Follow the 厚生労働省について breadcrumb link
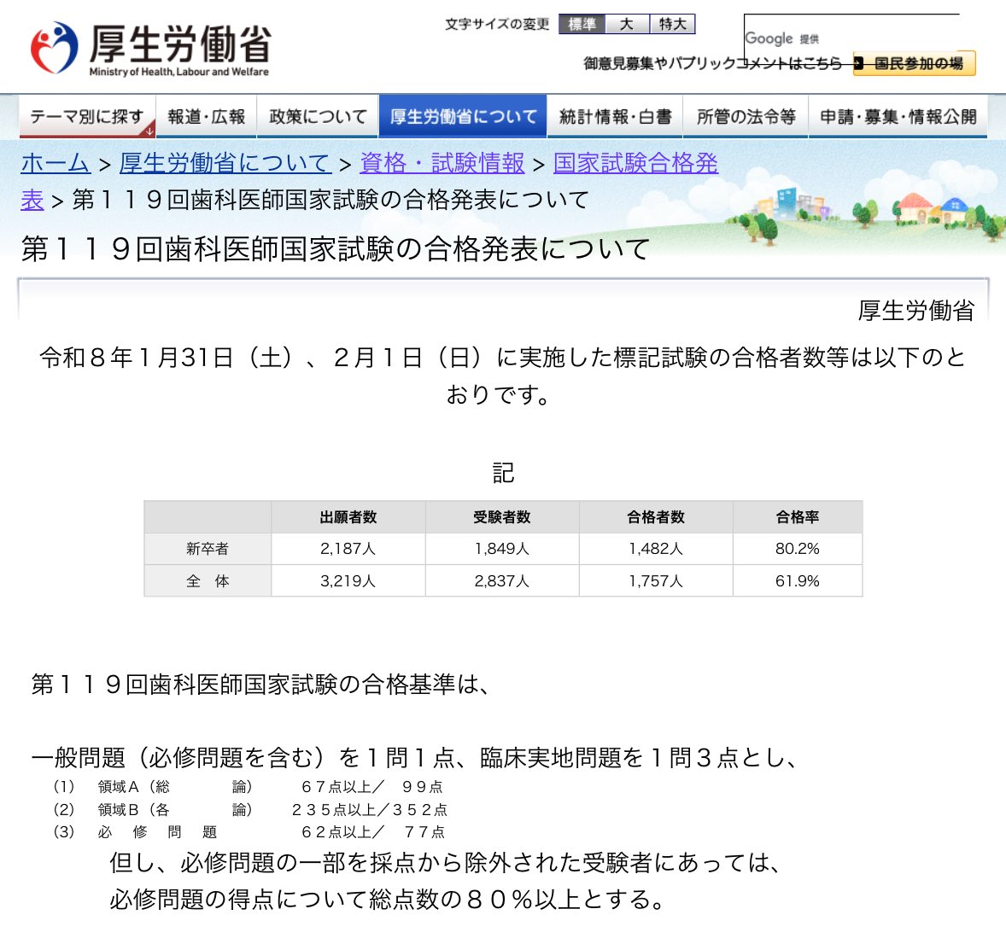The width and height of the screenshot is (1006, 944). click(x=225, y=163)
